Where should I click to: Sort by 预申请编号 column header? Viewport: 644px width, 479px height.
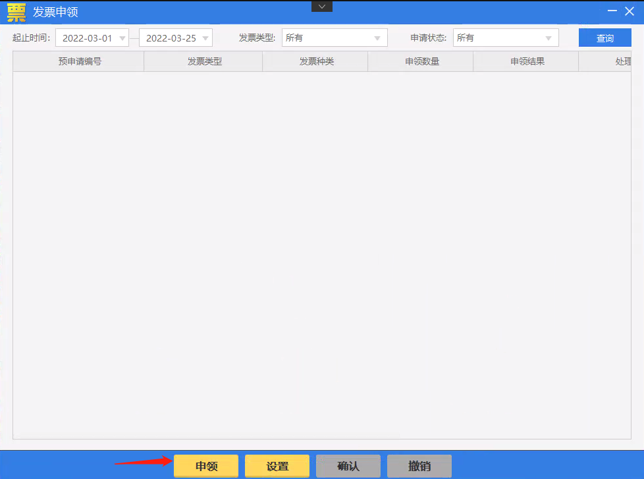pyautogui.click(x=79, y=62)
